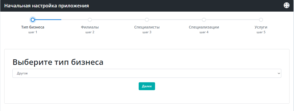Click the "шаг 3" caption text
Screen dimensions: 294x111
[x=147, y=32]
